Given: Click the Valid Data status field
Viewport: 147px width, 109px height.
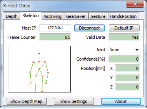Looking at the screenshot, I should coord(124,37).
